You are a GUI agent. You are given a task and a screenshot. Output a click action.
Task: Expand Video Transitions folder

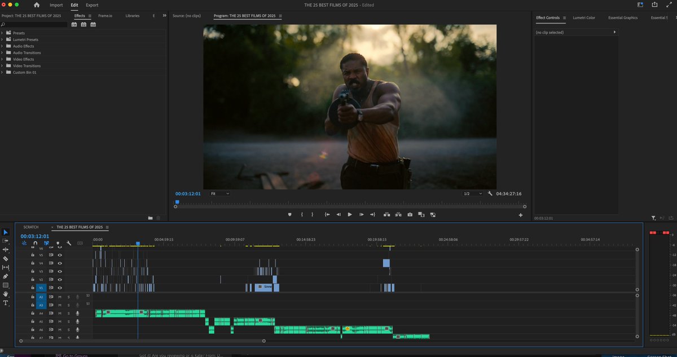pyautogui.click(x=2, y=66)
